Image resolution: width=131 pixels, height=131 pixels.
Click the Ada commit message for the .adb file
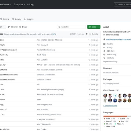click(x=39, y=85)
